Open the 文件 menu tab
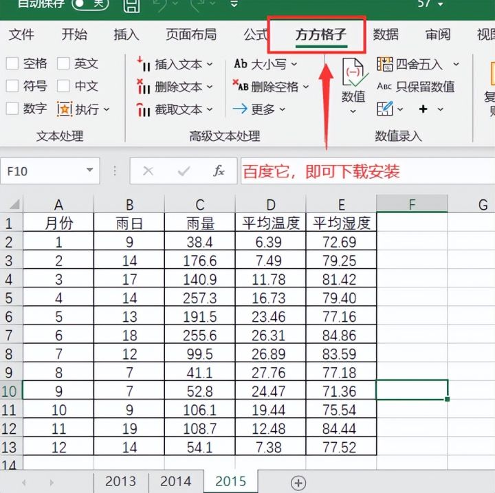 21,34
